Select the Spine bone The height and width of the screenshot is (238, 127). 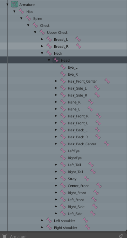click(38, 19)
